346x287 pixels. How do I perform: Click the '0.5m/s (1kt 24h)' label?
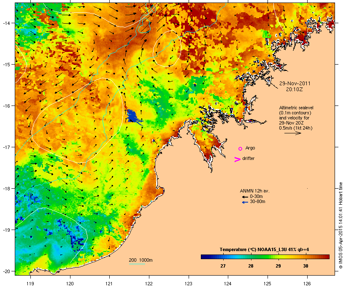pos(296,128)
